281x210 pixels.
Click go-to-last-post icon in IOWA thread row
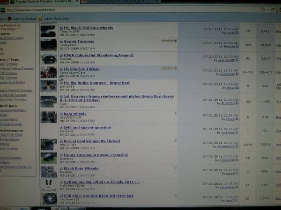[237, 60]
